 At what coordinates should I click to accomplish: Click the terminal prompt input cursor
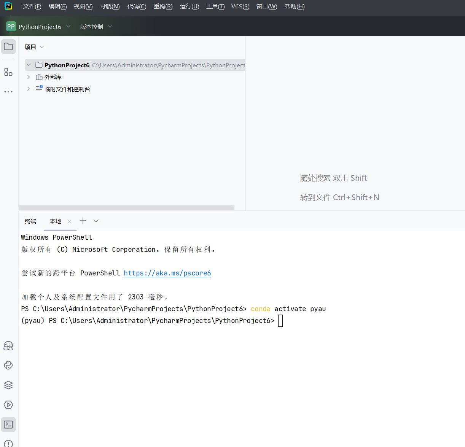click(280, 321)
